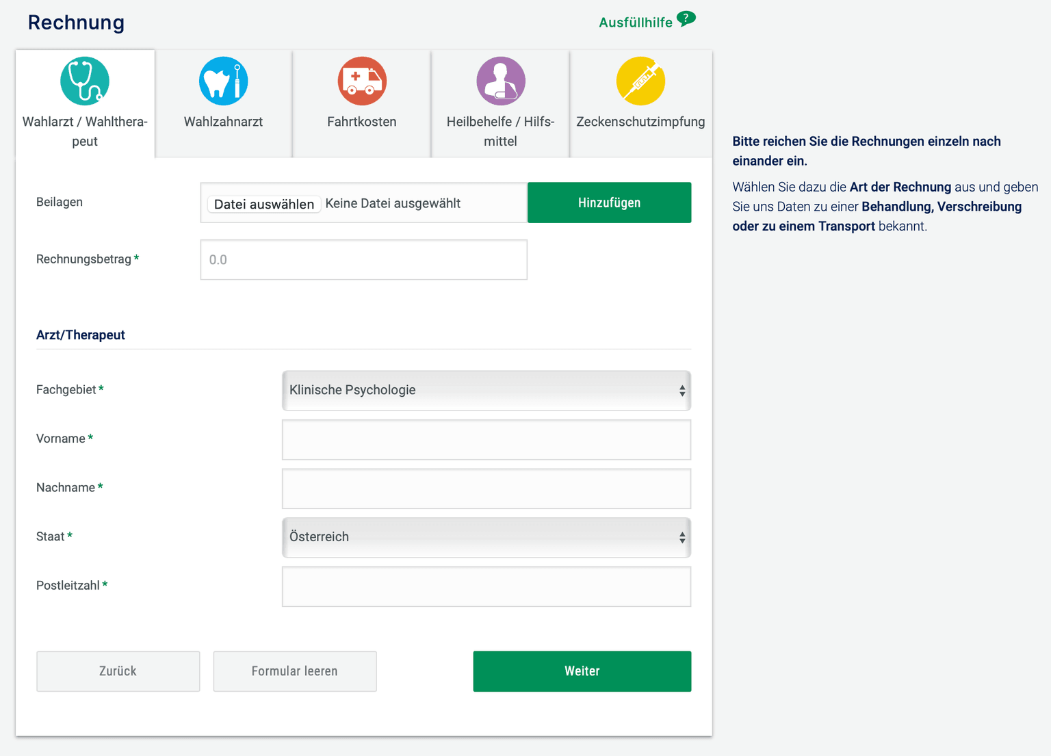The width and height of the screenshot is (1051, 756).
Task: Open the Staat dropdown showing Österreich
Action: coord(486,538)
